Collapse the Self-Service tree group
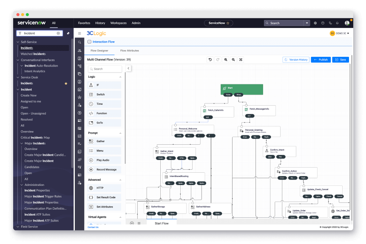The height and width of the screenshot is (244, 366). click(18, 42)
